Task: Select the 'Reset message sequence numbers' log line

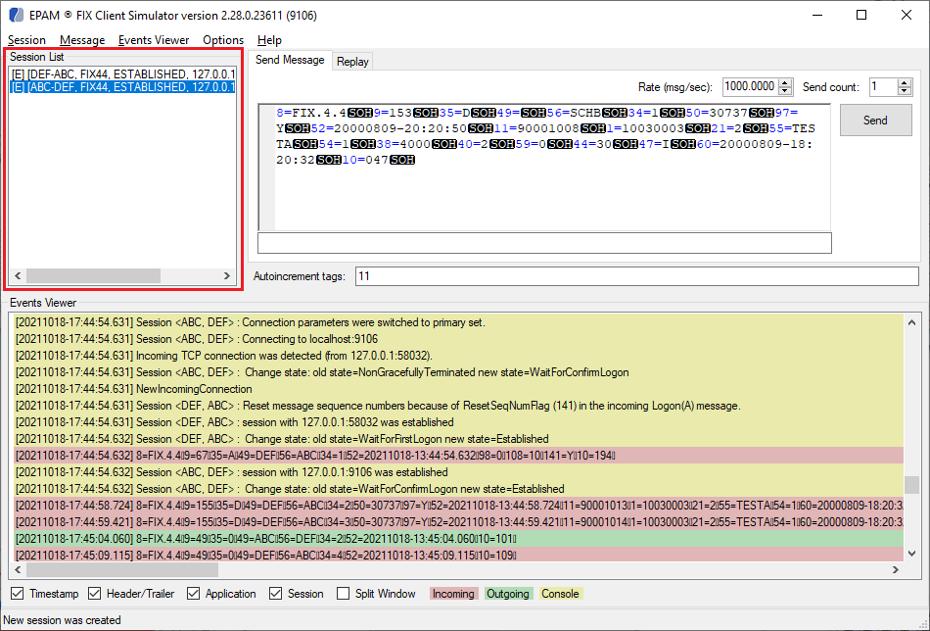Action: coord(458,406)
